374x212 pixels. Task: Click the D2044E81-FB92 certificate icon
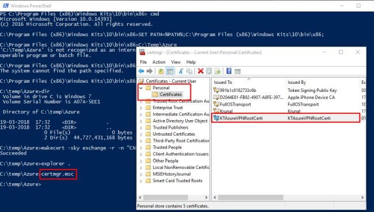point(216,97)
